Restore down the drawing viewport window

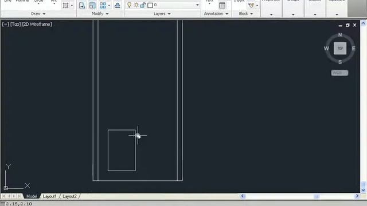348,25
